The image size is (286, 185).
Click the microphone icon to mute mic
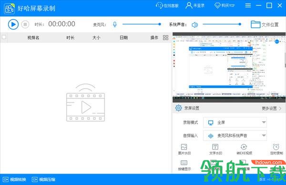115,24
